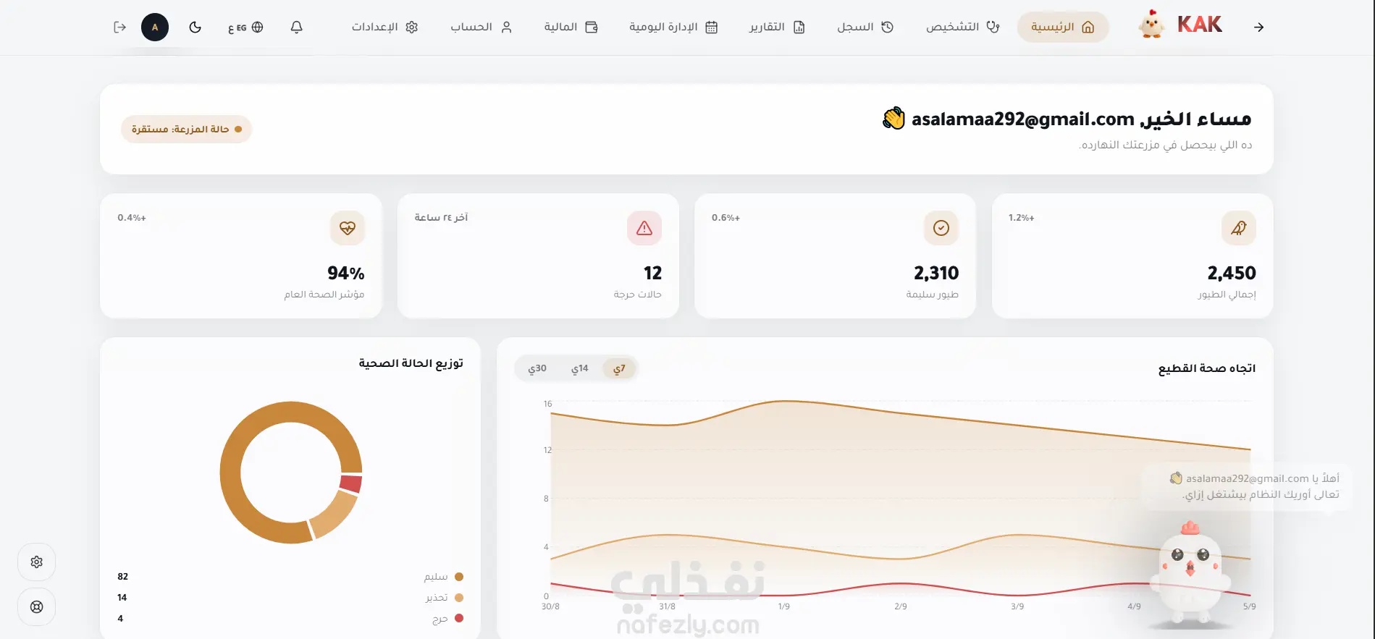1375x639 pixels.
Task: Click the navbar arrow beside KAK logo
Action: point(1258,27)
